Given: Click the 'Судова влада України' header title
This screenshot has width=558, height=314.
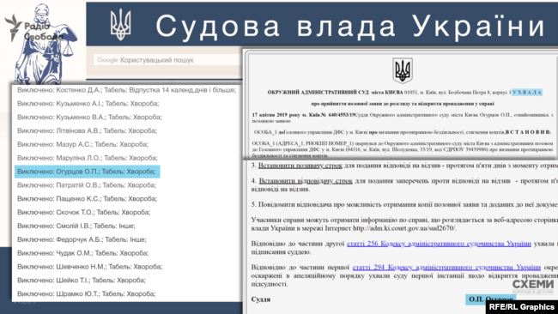Looking at the screenshot, I should click(x=349, y=26).
